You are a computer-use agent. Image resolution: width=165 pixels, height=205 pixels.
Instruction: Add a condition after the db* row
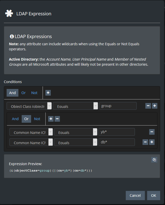tap(152, 142)
